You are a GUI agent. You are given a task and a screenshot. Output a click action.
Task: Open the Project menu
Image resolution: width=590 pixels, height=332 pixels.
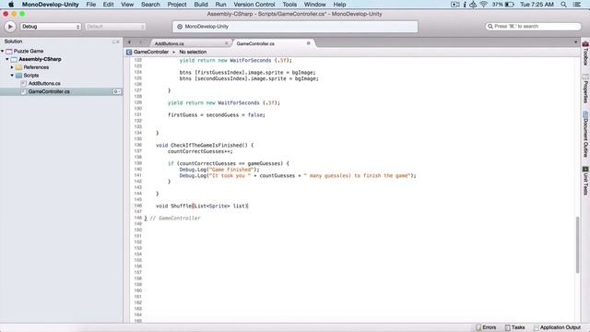coord(177,5)
